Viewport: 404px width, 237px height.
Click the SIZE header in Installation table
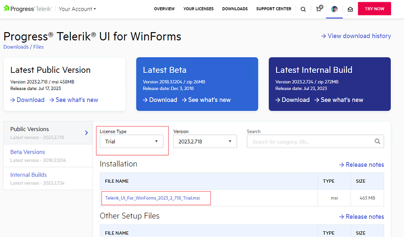(x=360, y=181)
